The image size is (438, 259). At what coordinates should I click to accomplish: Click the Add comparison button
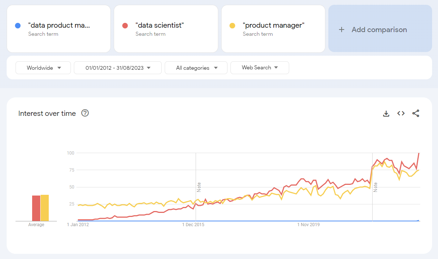click(380, 29)
